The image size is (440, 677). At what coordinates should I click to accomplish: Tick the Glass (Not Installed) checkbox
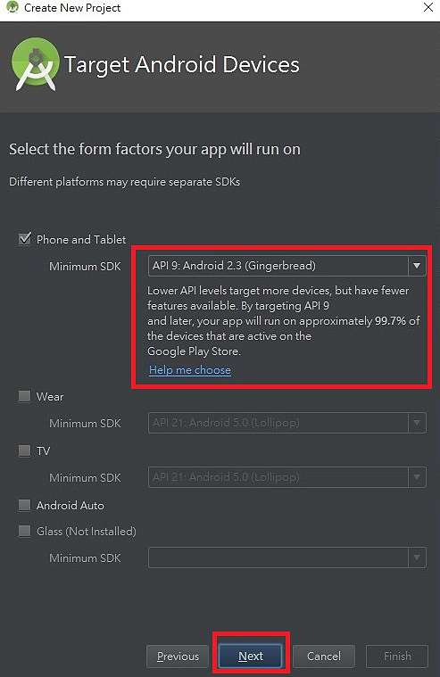(x=25, y=531)
